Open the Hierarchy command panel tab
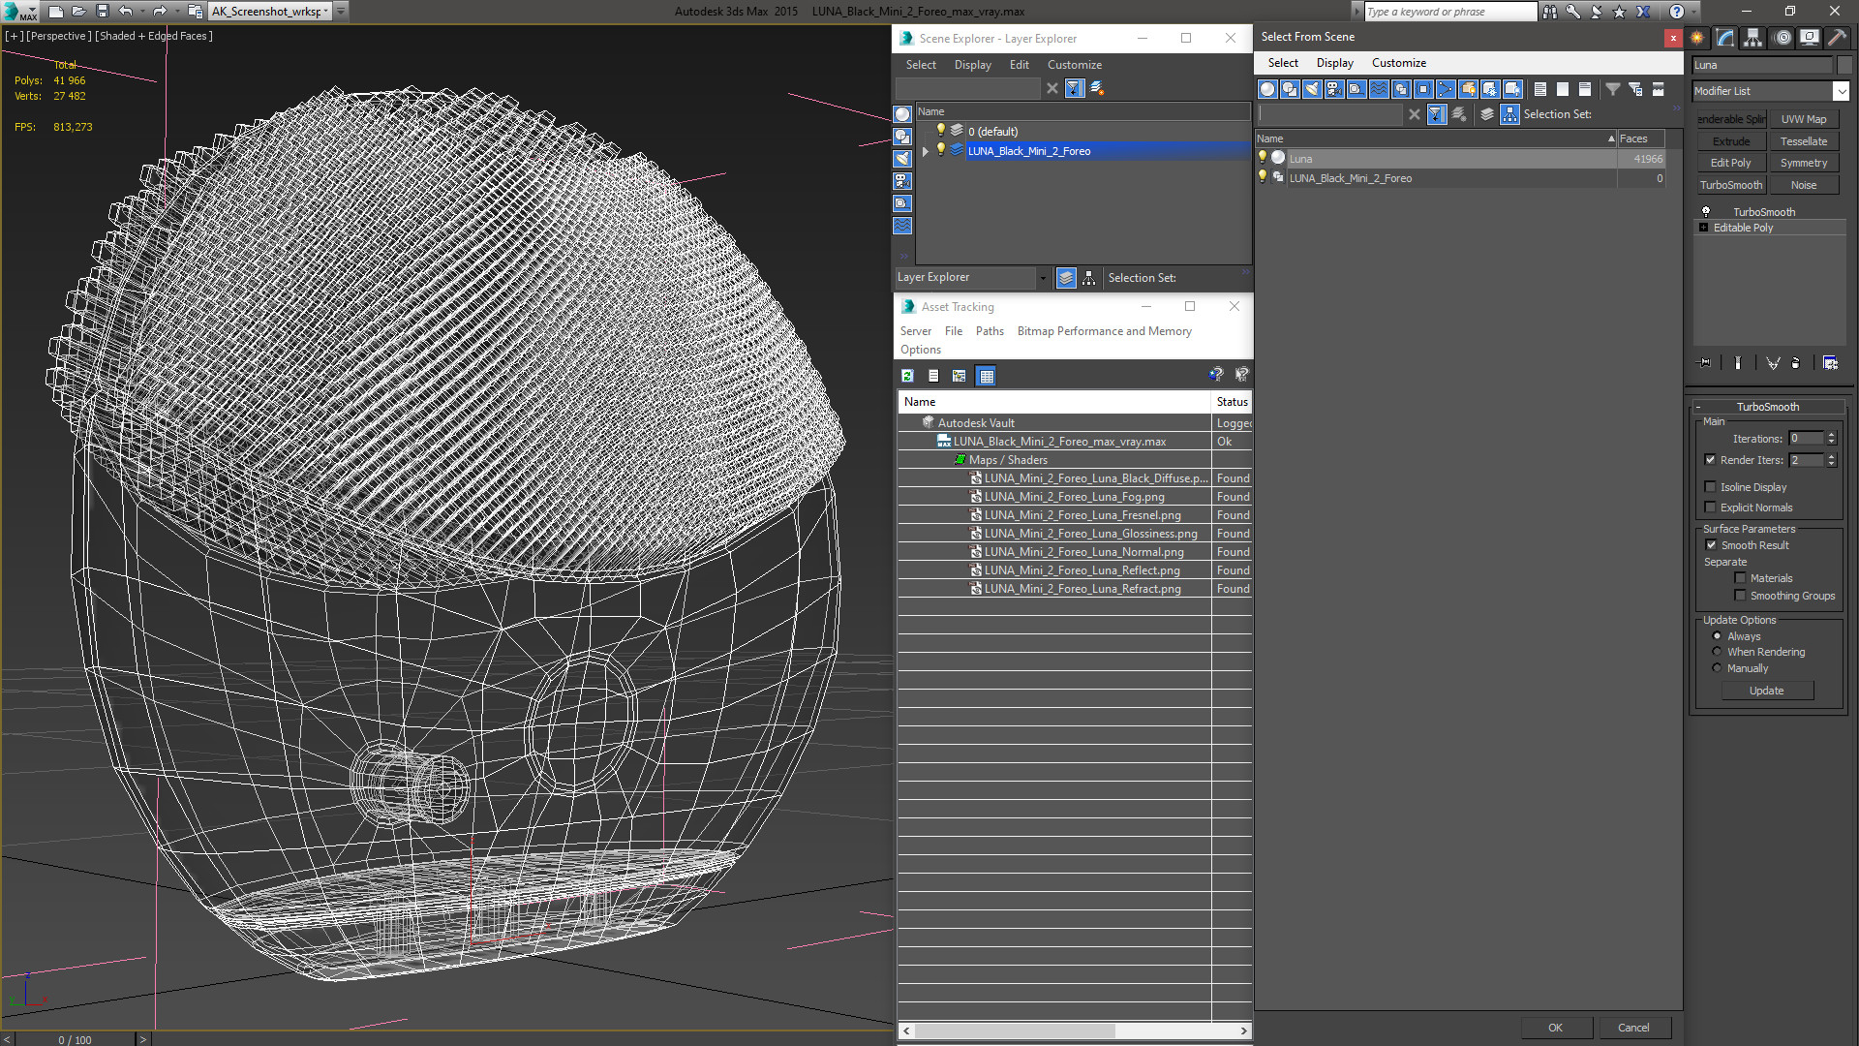The width and height of the screenshot is (1859, 1046). (1752, 38)
